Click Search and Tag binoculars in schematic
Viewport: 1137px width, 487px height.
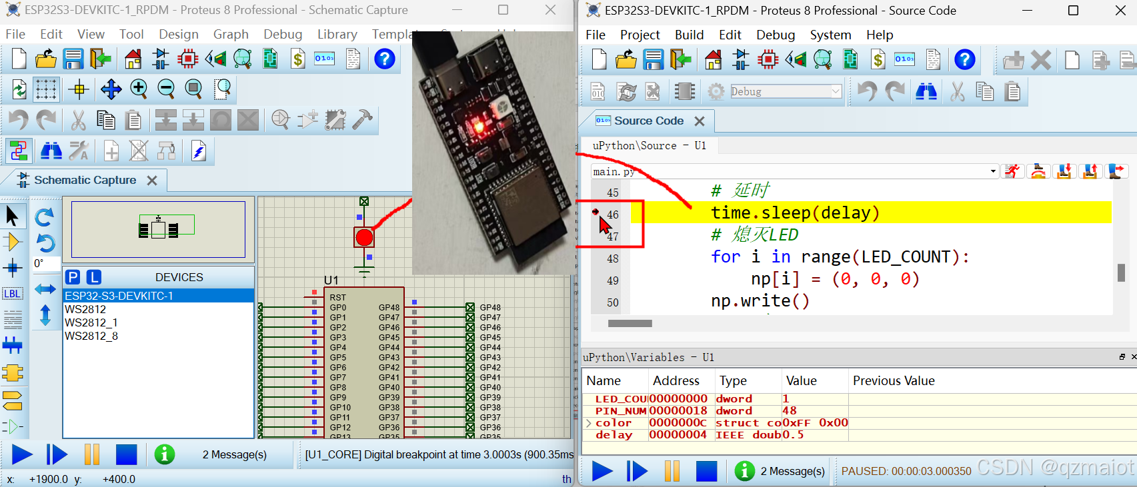coord(51,151)
